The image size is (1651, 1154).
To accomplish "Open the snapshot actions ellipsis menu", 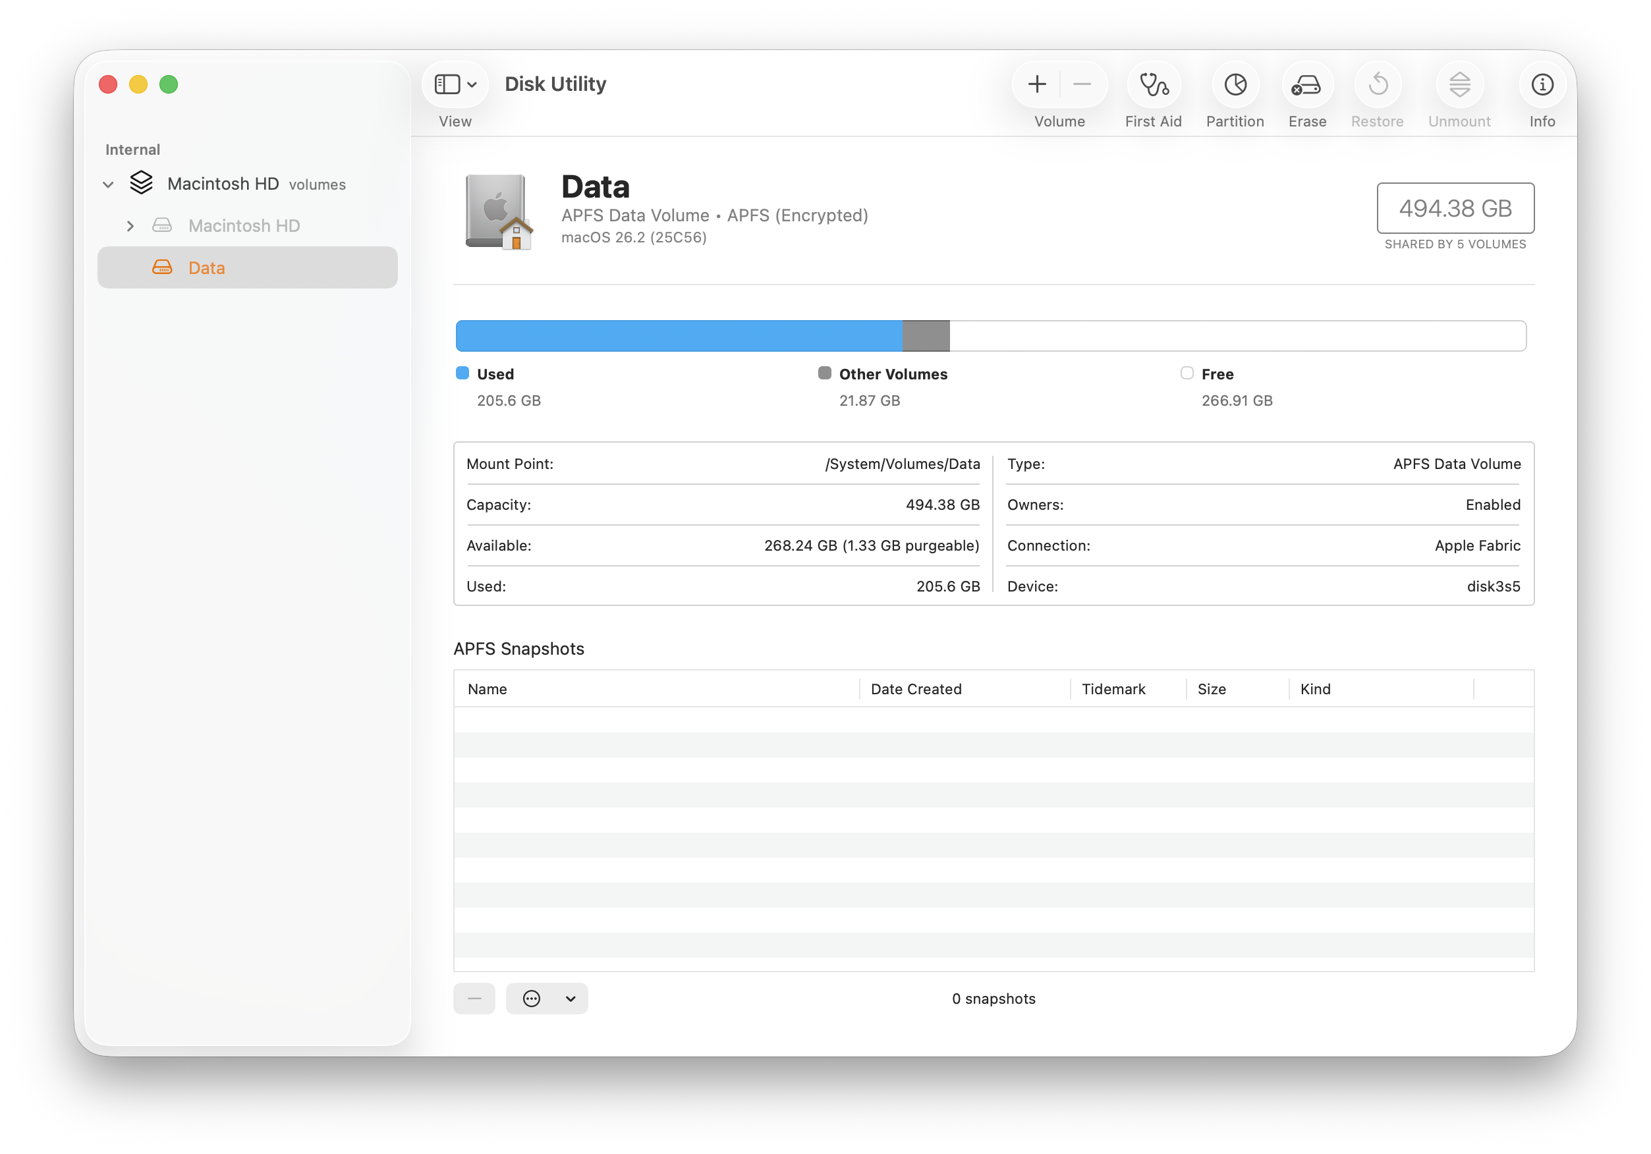I will [x=532, y=999].
